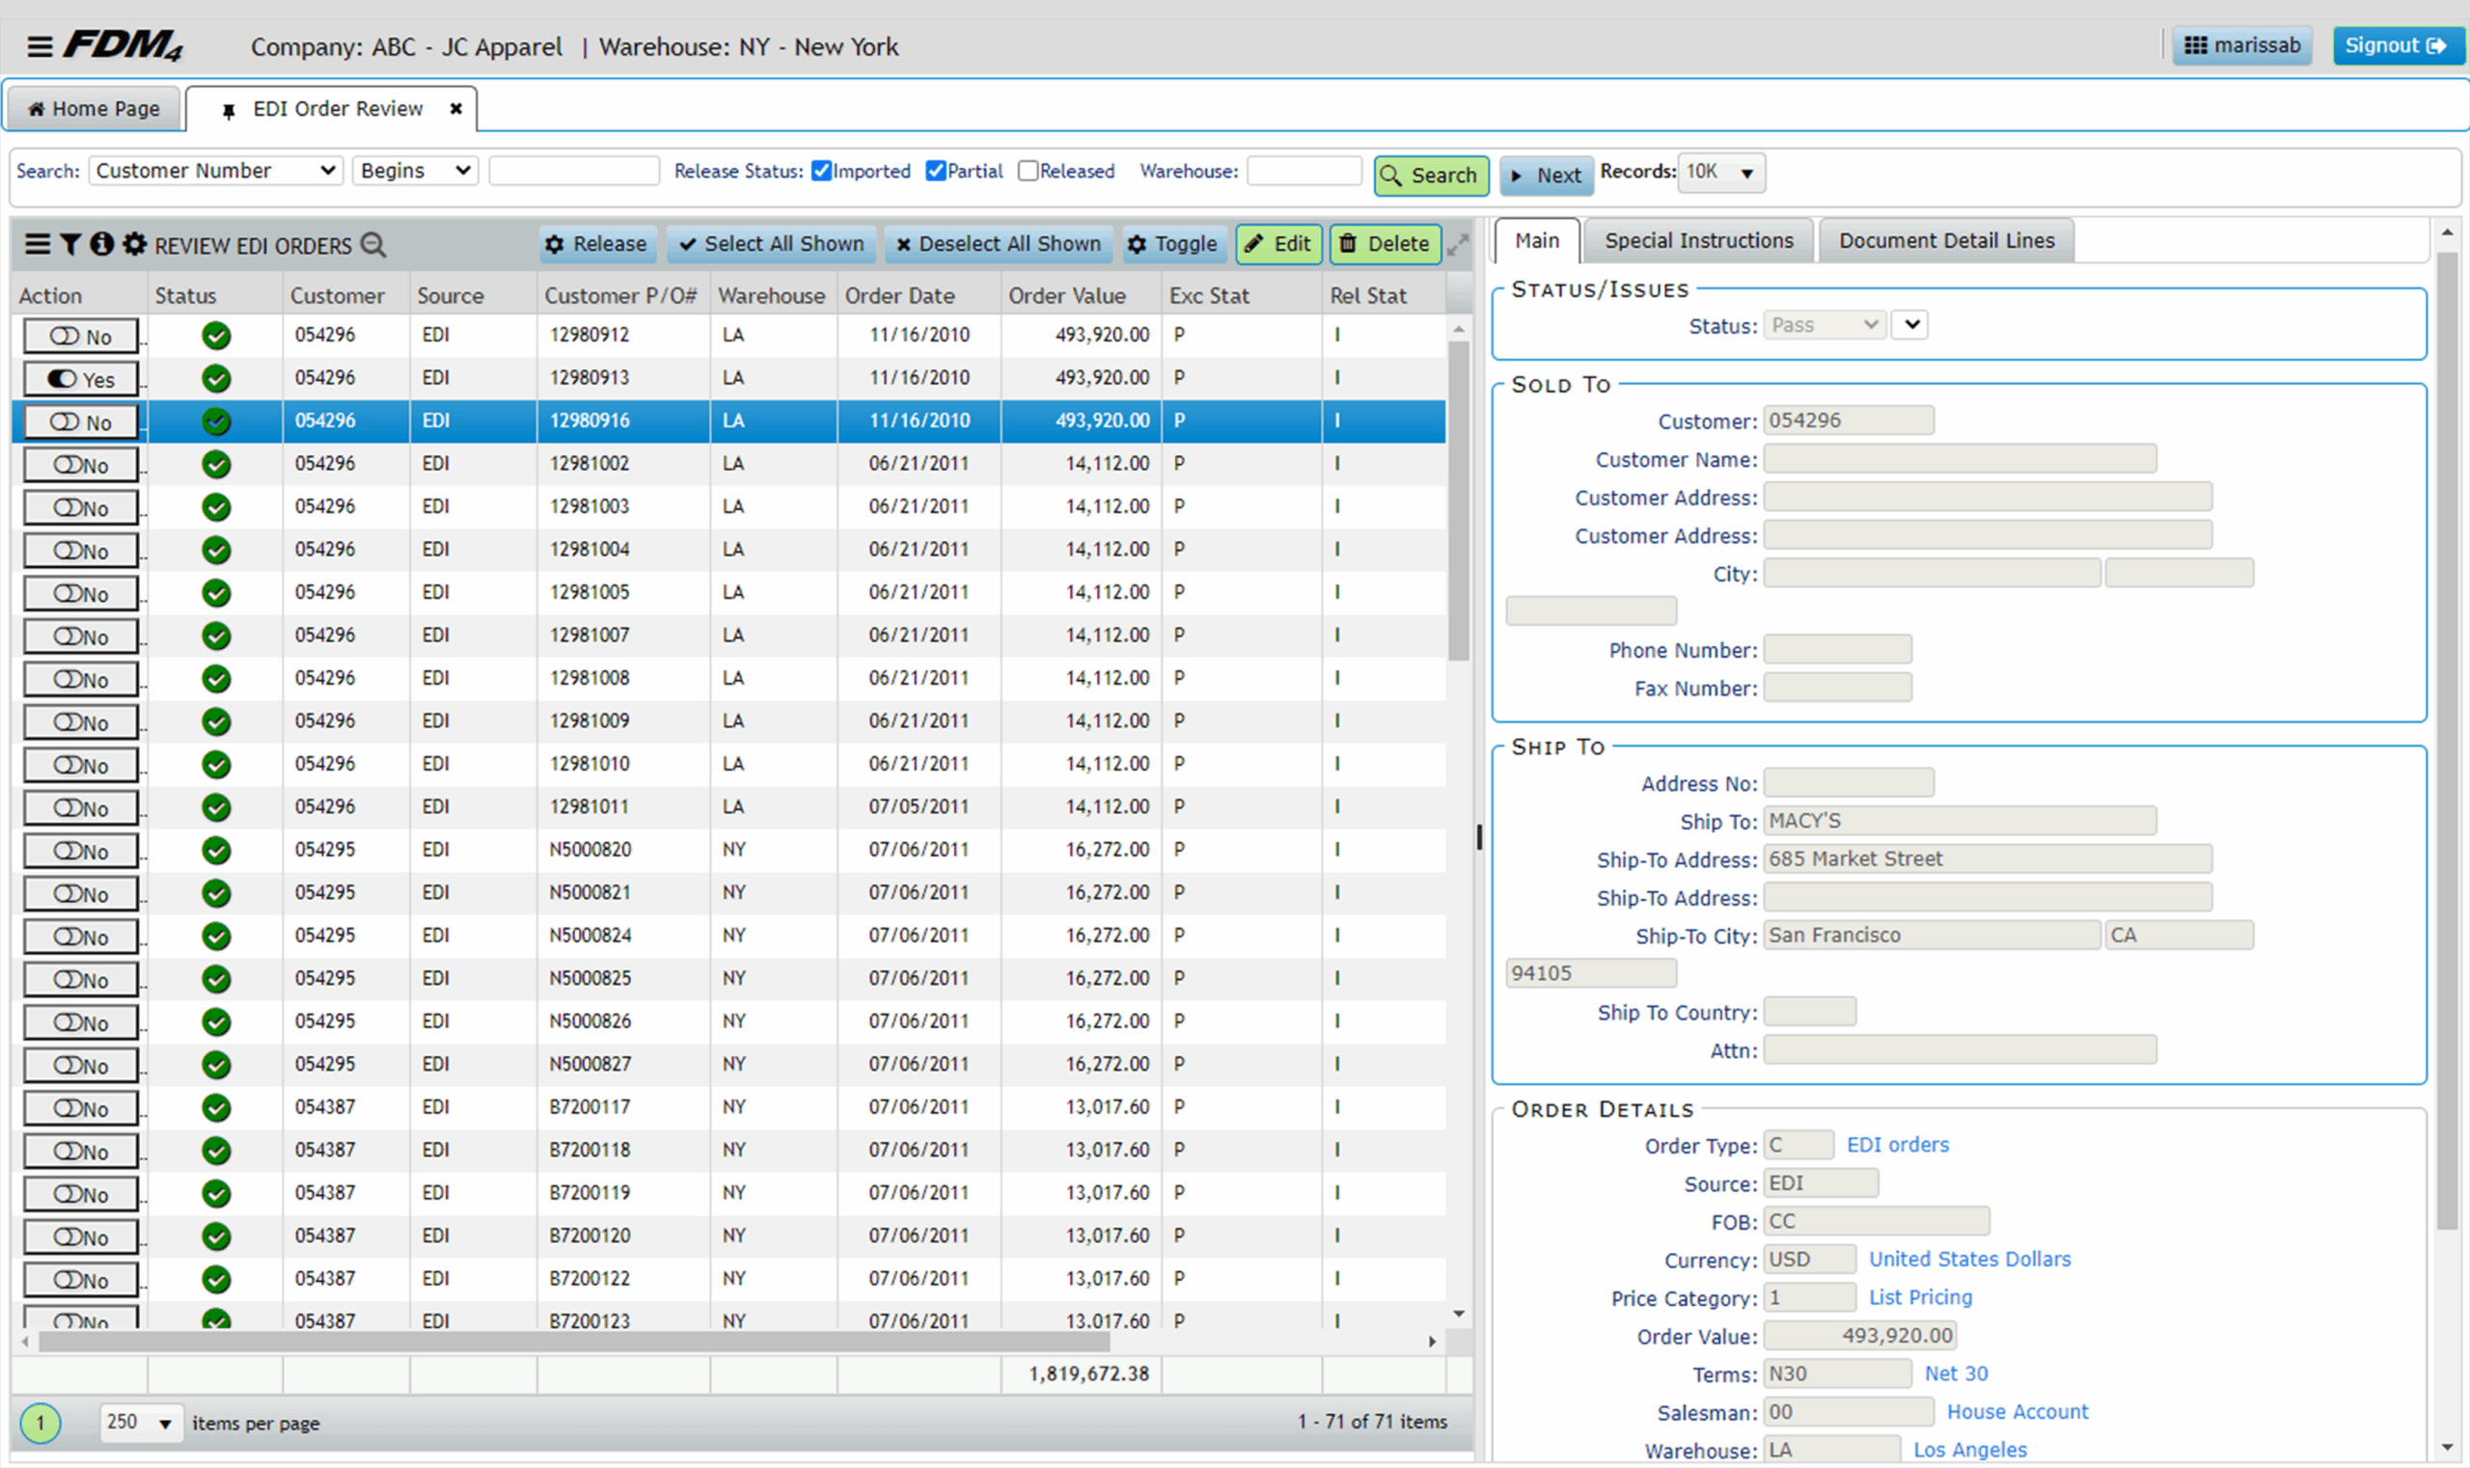Open the Document Detail Lines tab

coord(1945,241)
